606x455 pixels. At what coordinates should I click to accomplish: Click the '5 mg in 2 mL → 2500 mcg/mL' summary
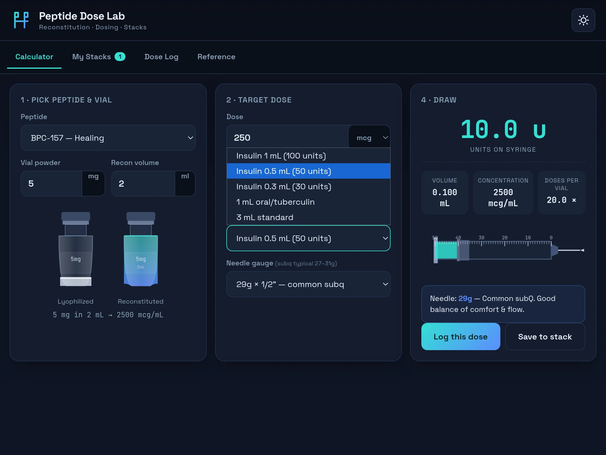[x=108, y=315]
